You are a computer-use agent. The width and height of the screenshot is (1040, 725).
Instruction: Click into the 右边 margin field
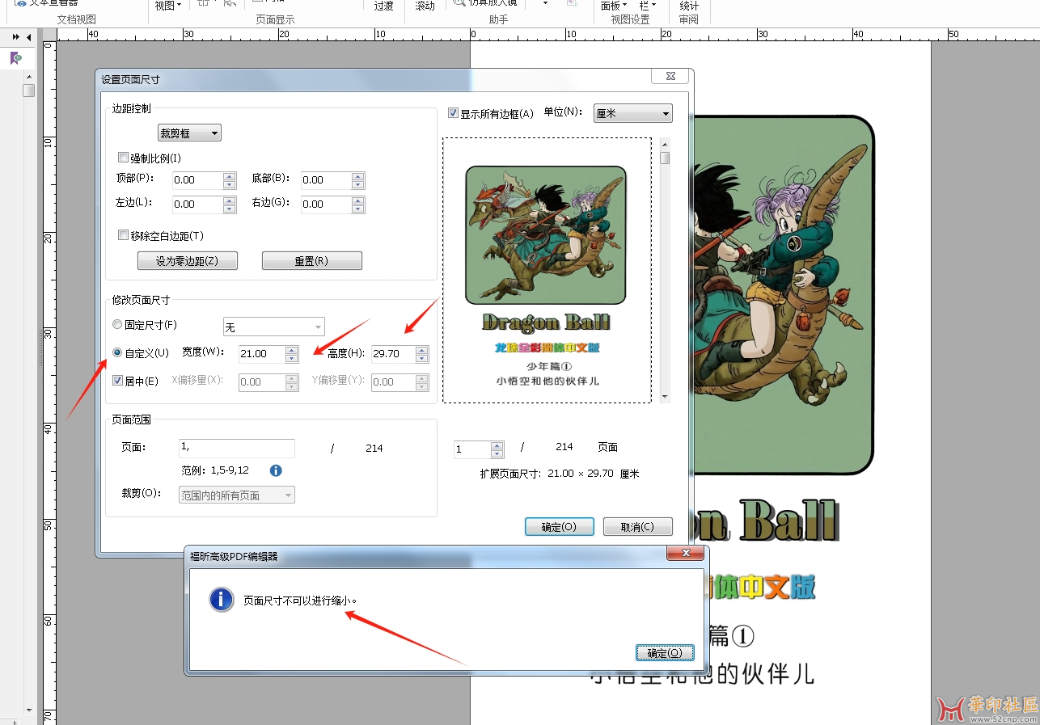tap(326, 204)
